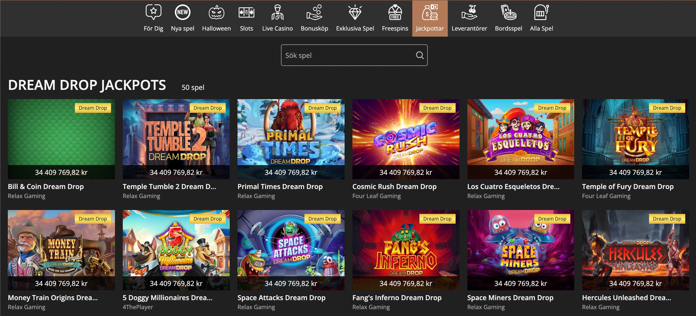Open the Slots reel icon

click(246, 12)
